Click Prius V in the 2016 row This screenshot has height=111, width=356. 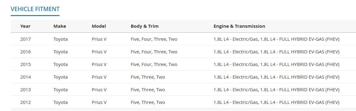coord(99,52)
